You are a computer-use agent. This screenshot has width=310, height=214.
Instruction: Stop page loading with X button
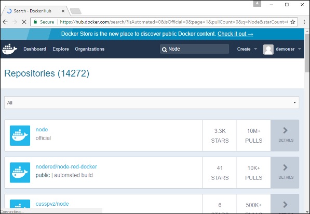pos(24,22)
